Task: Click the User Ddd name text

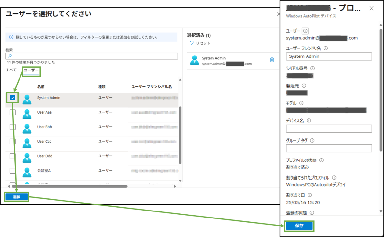Action: (44, 156)
